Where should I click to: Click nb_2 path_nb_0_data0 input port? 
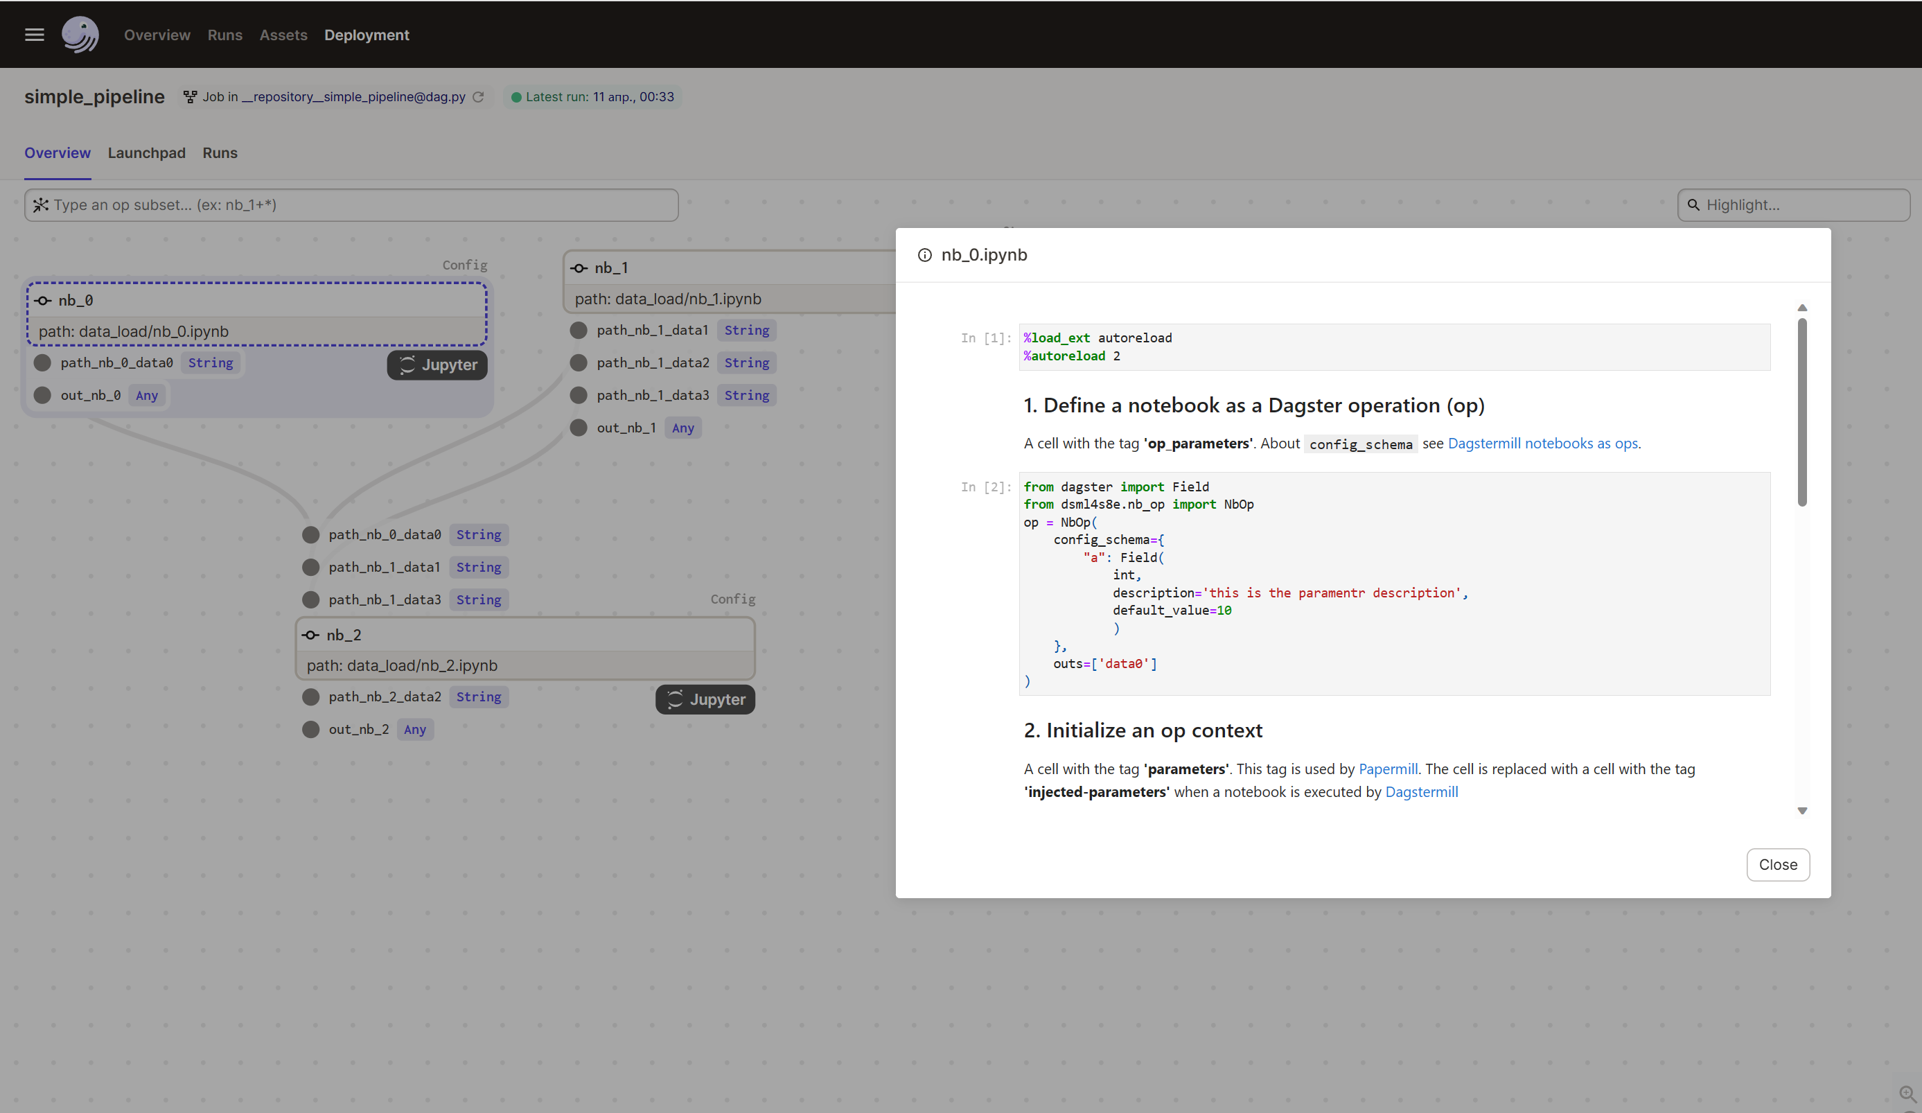coord(310,535)
